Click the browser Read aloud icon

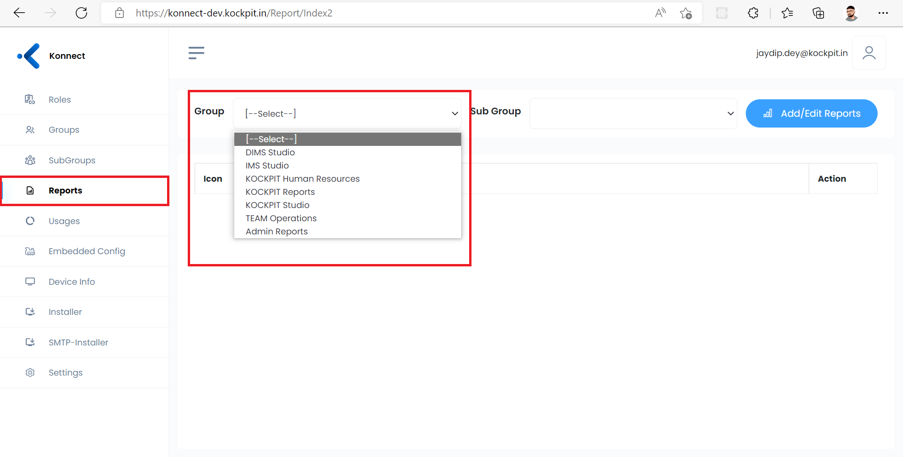[660, 13]
